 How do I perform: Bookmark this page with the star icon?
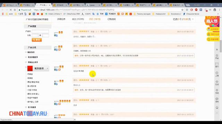click(182, 10)
